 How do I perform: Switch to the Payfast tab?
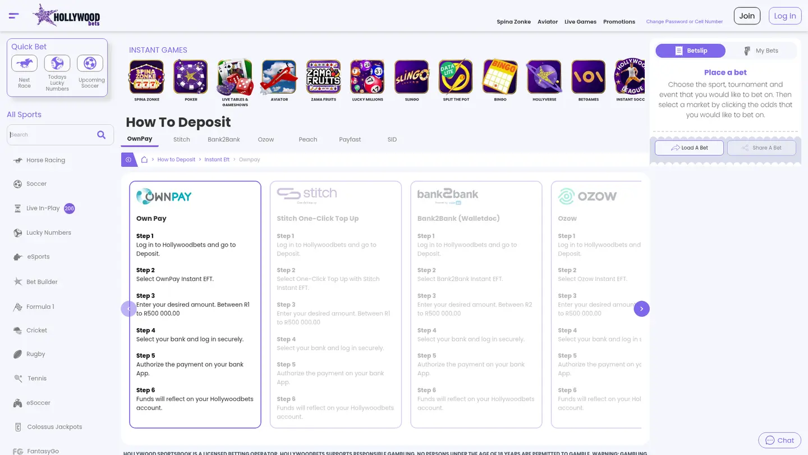tap(350, 139)
